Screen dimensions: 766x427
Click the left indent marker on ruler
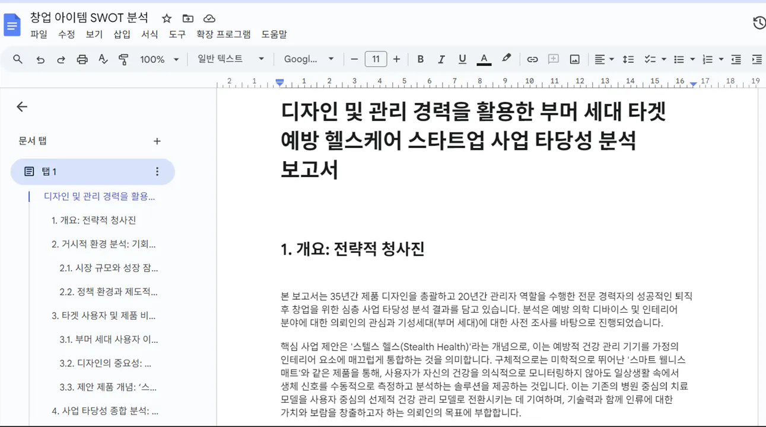point(279,82)
